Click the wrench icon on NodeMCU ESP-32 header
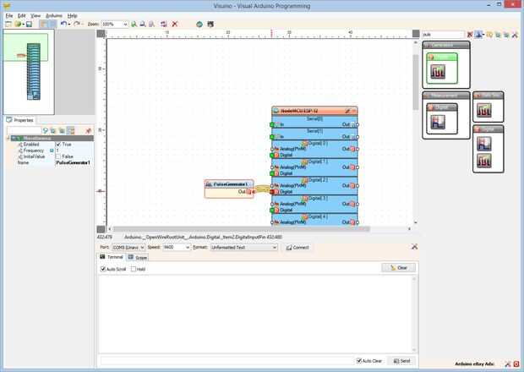Viewport: 524px width, 372px height. tap(347, 111)
